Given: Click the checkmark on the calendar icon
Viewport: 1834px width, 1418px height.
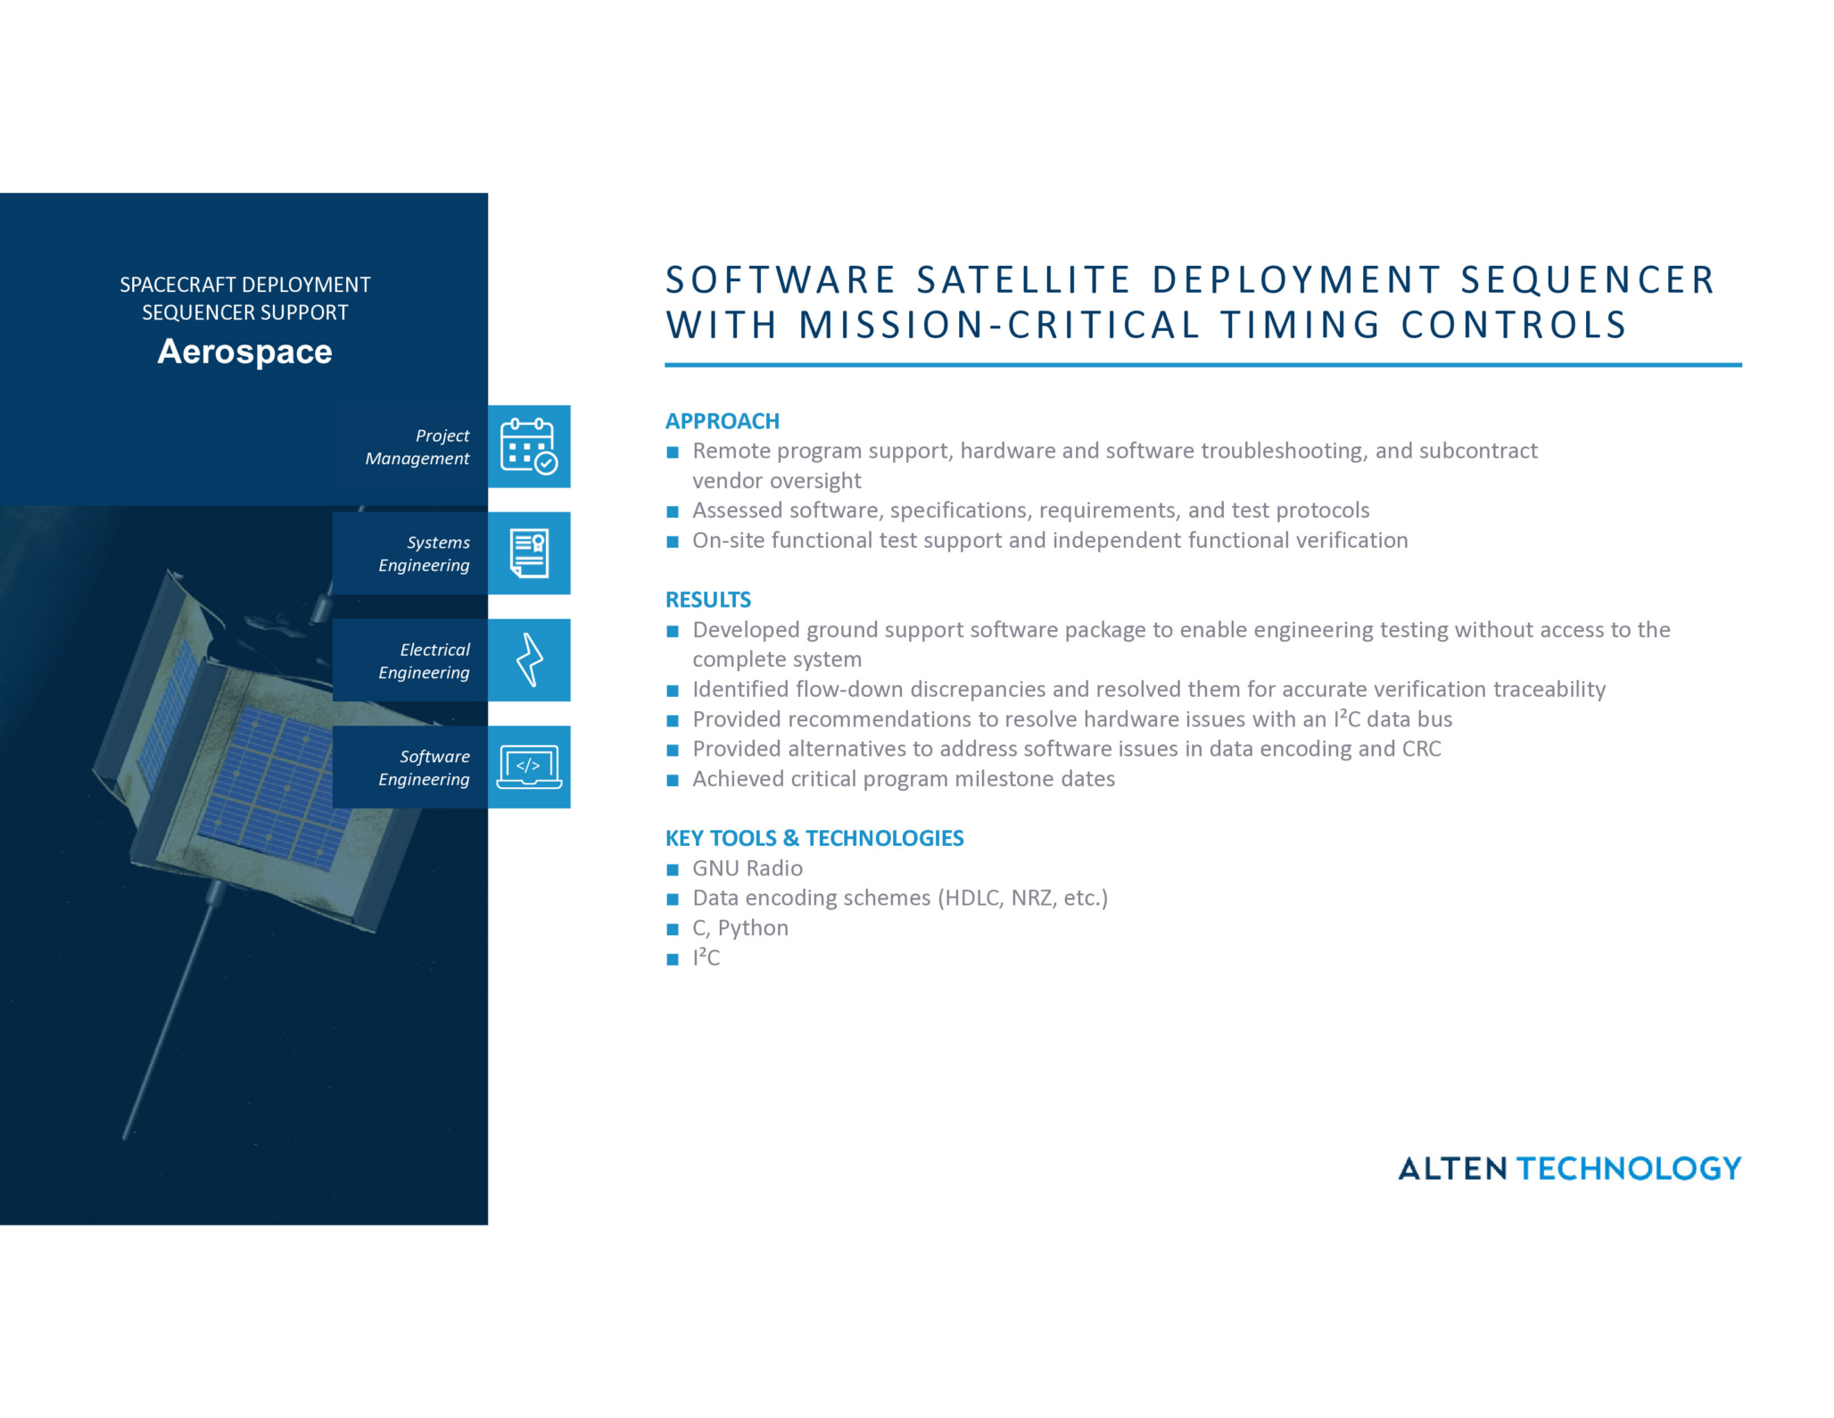Looking at the screenshot, I should 546,463.
